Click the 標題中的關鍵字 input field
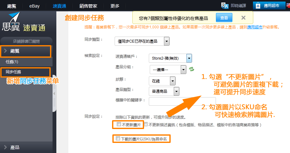The height and width of the screenshot is (153, 290). (x=182, y=101)
